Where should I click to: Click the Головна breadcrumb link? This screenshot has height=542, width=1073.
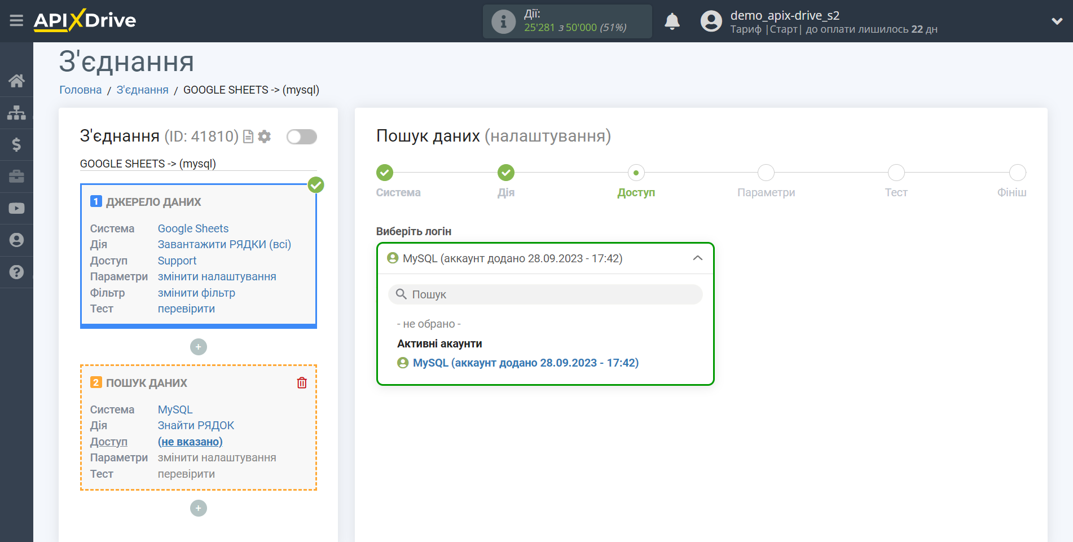81,90
